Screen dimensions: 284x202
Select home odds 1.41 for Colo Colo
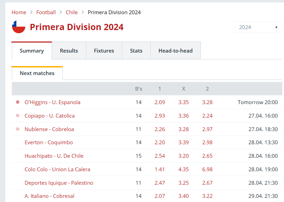160,169
